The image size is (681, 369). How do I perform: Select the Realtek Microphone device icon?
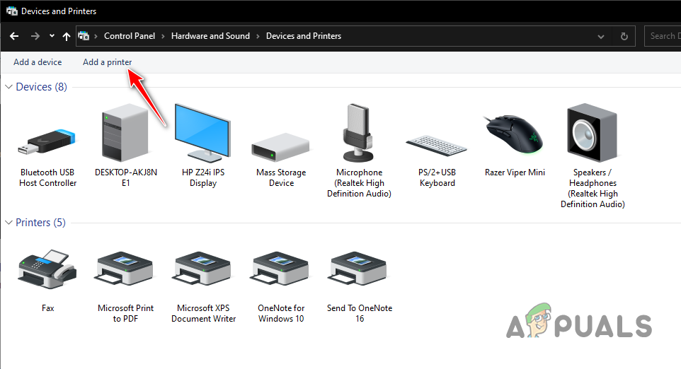point(358,133)
